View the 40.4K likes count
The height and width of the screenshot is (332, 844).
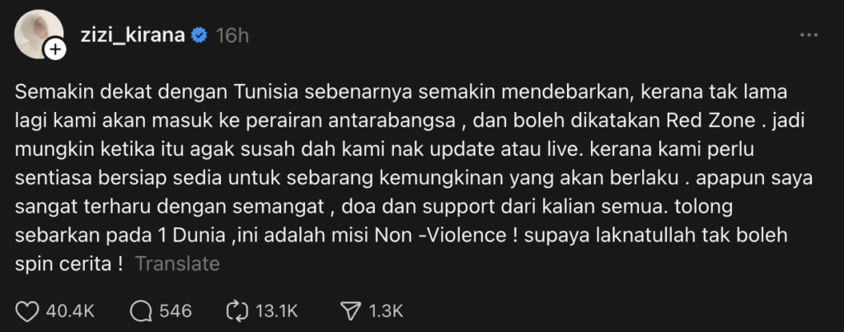(x=71, y=311)
